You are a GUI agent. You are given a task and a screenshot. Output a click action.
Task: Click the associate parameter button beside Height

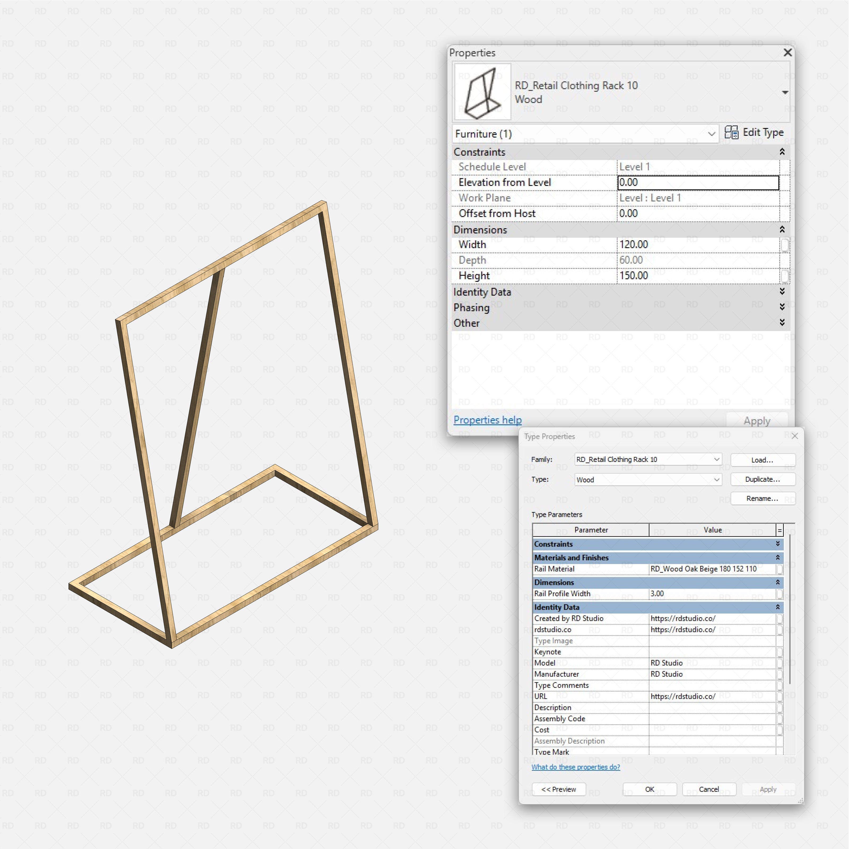pos(785,276)
